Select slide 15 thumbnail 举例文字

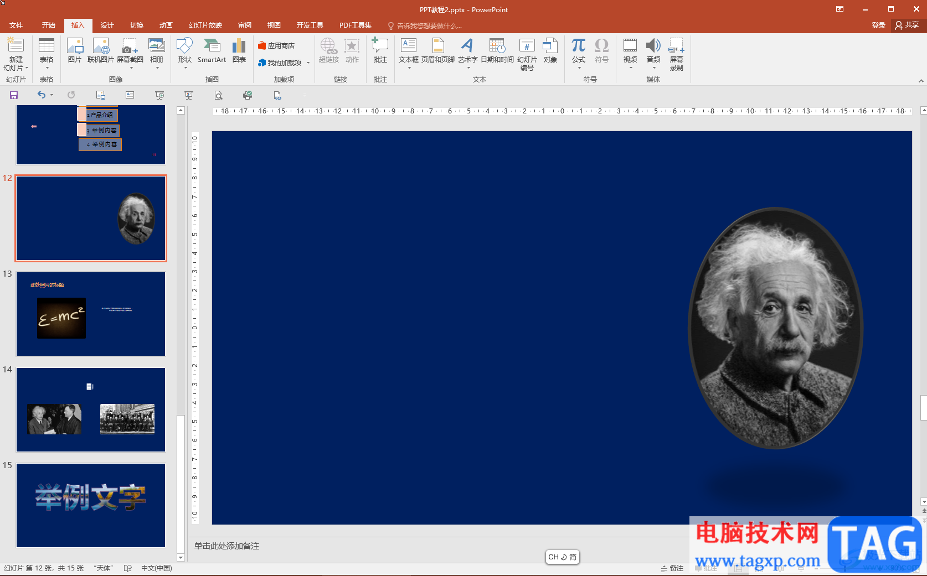[x=91, y=505]
